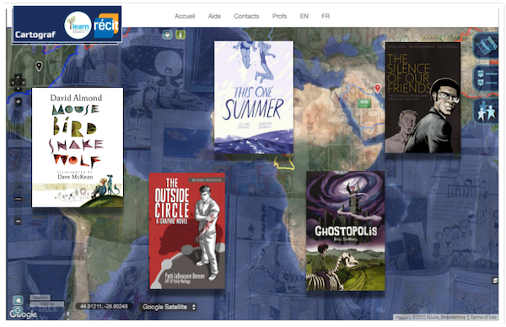Pan the map left with arrow control
The width and height of the screenshot is (506, 327).
(13, 83)
